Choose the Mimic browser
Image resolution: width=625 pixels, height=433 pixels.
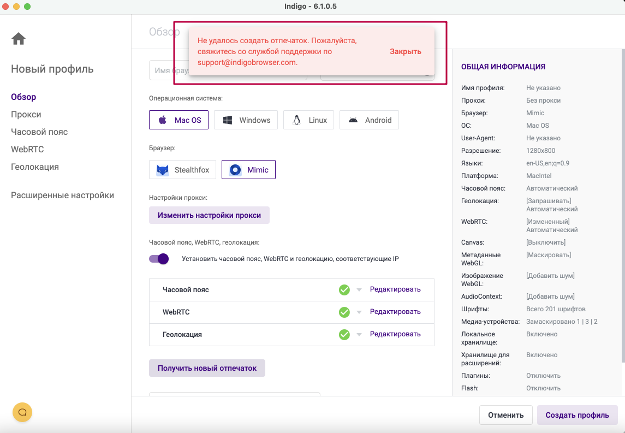click(248, 170)
